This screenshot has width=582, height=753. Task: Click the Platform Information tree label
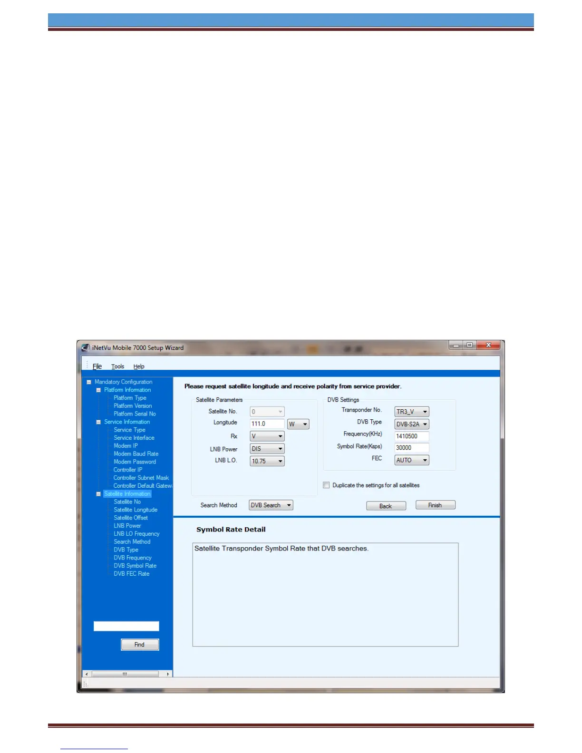(x=127, y=390)
